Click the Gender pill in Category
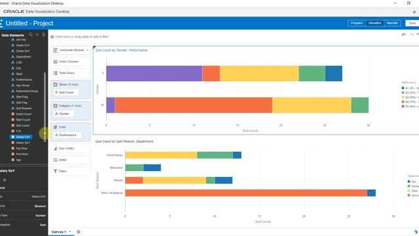 point(64,113)
